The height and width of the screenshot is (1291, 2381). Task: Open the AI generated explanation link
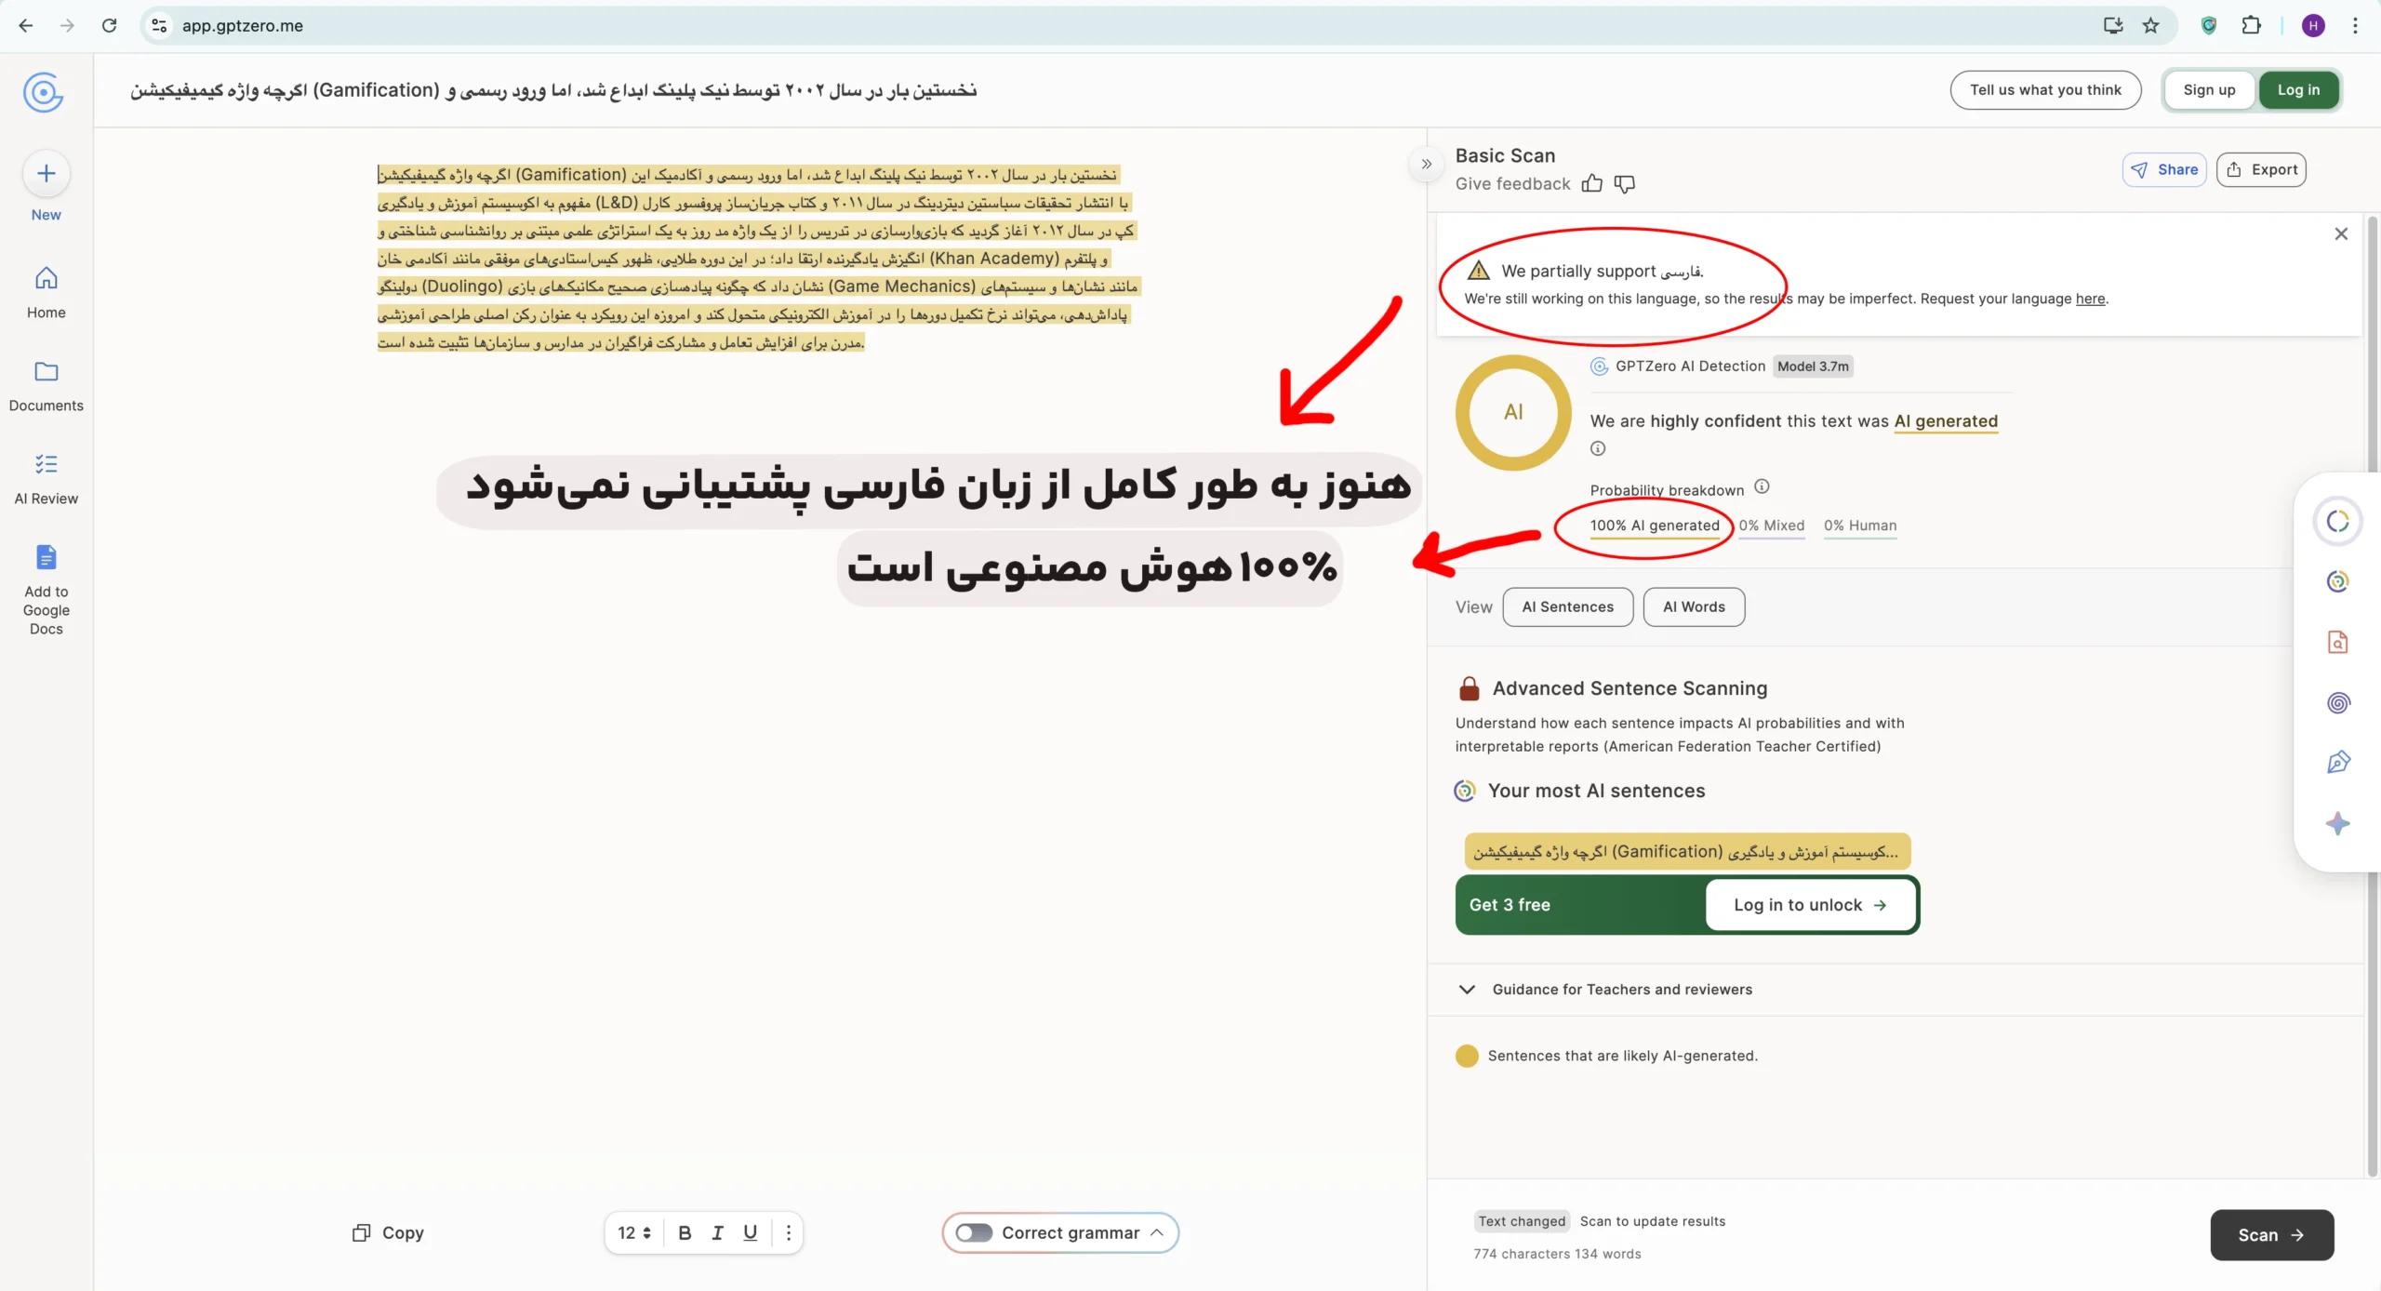point(1946,420)
